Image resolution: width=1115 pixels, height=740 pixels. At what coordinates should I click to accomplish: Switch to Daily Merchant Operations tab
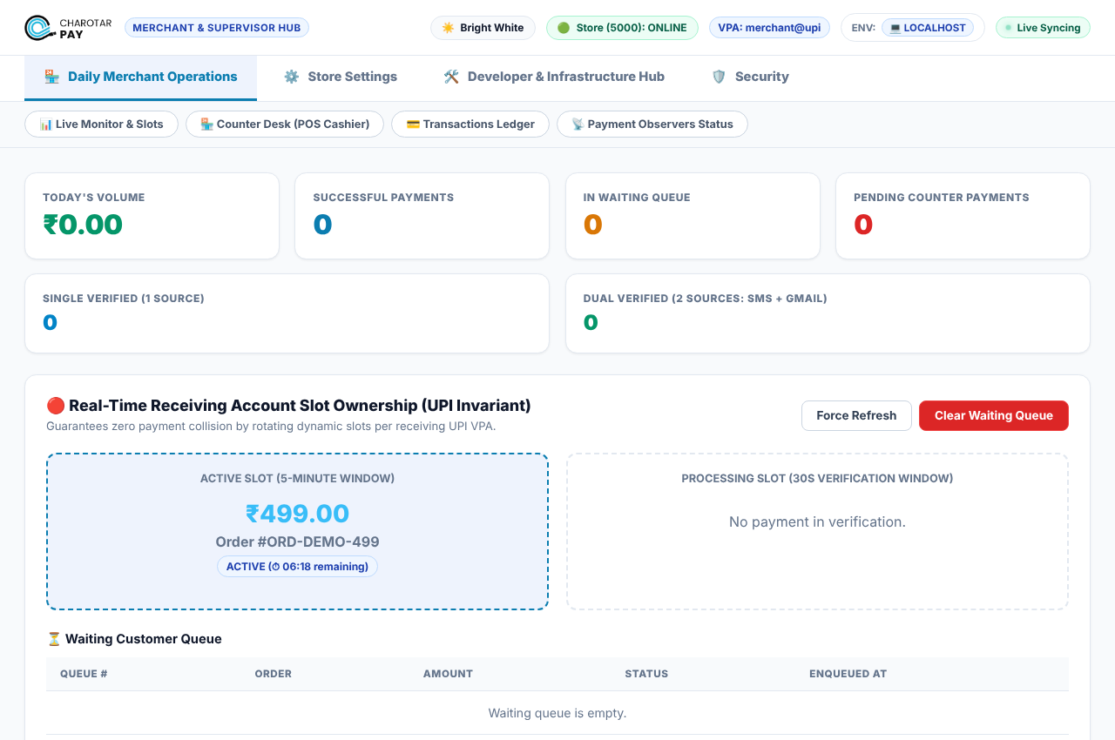click(x=140, y=77)
